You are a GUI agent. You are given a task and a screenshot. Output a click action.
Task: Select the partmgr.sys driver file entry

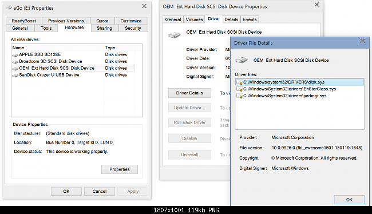point(300,96)
